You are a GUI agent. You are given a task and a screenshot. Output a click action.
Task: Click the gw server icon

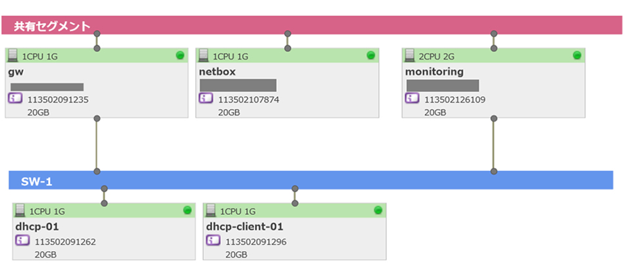(13, 56)
